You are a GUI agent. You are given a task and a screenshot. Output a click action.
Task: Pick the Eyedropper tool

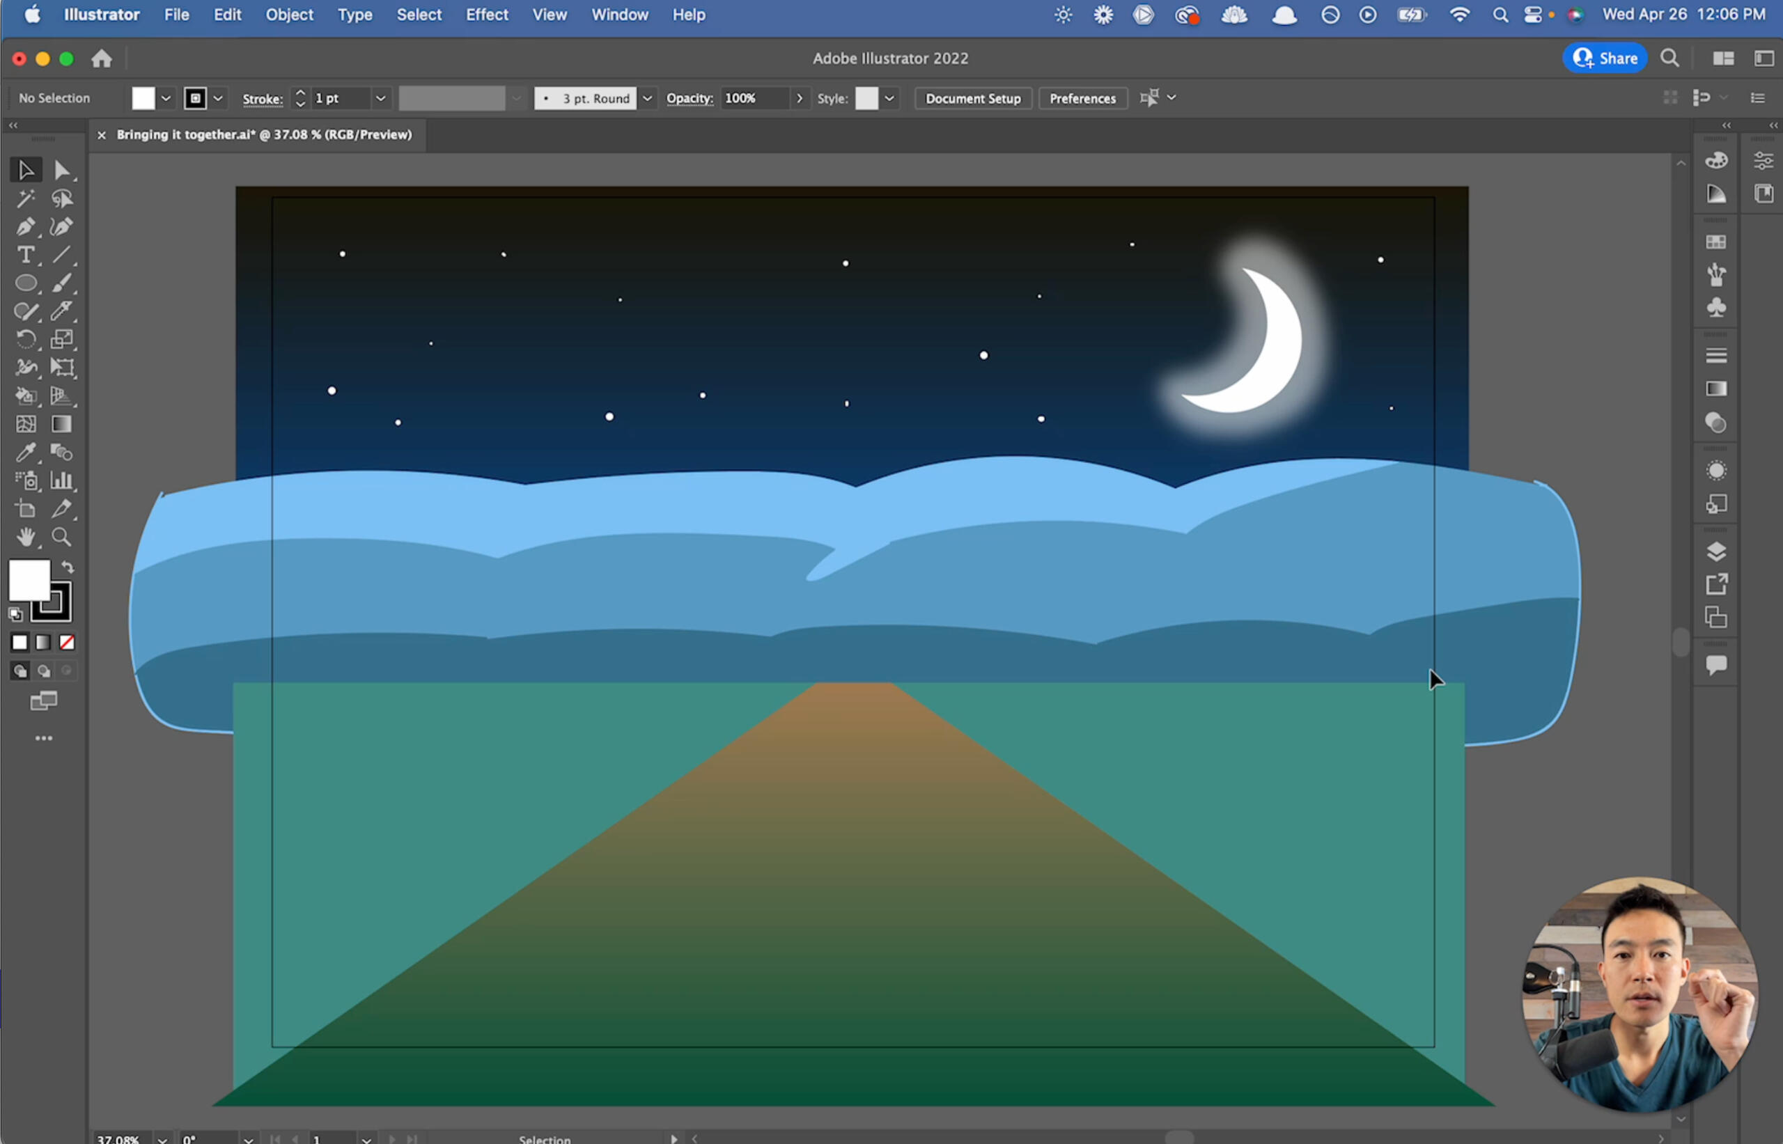[25, 453]
